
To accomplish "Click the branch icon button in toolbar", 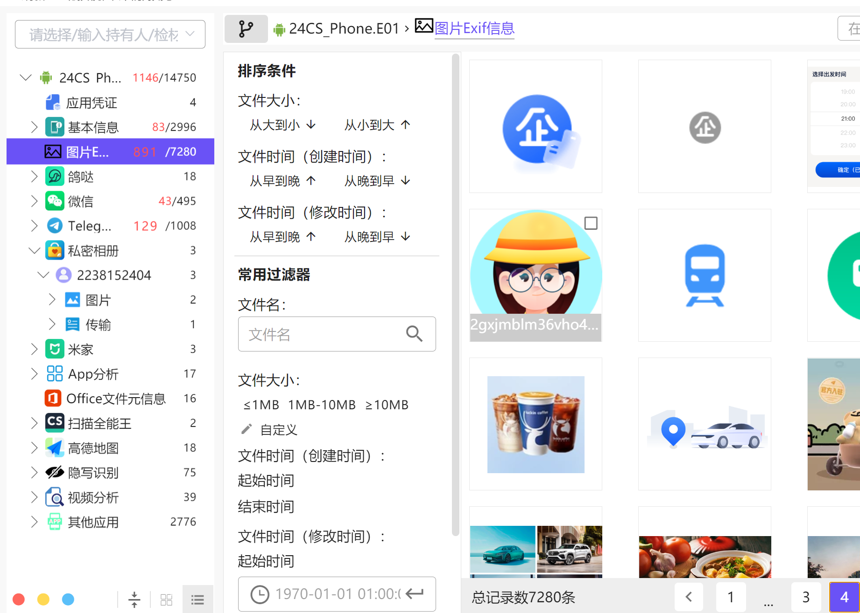I will [x=246, y=29].
